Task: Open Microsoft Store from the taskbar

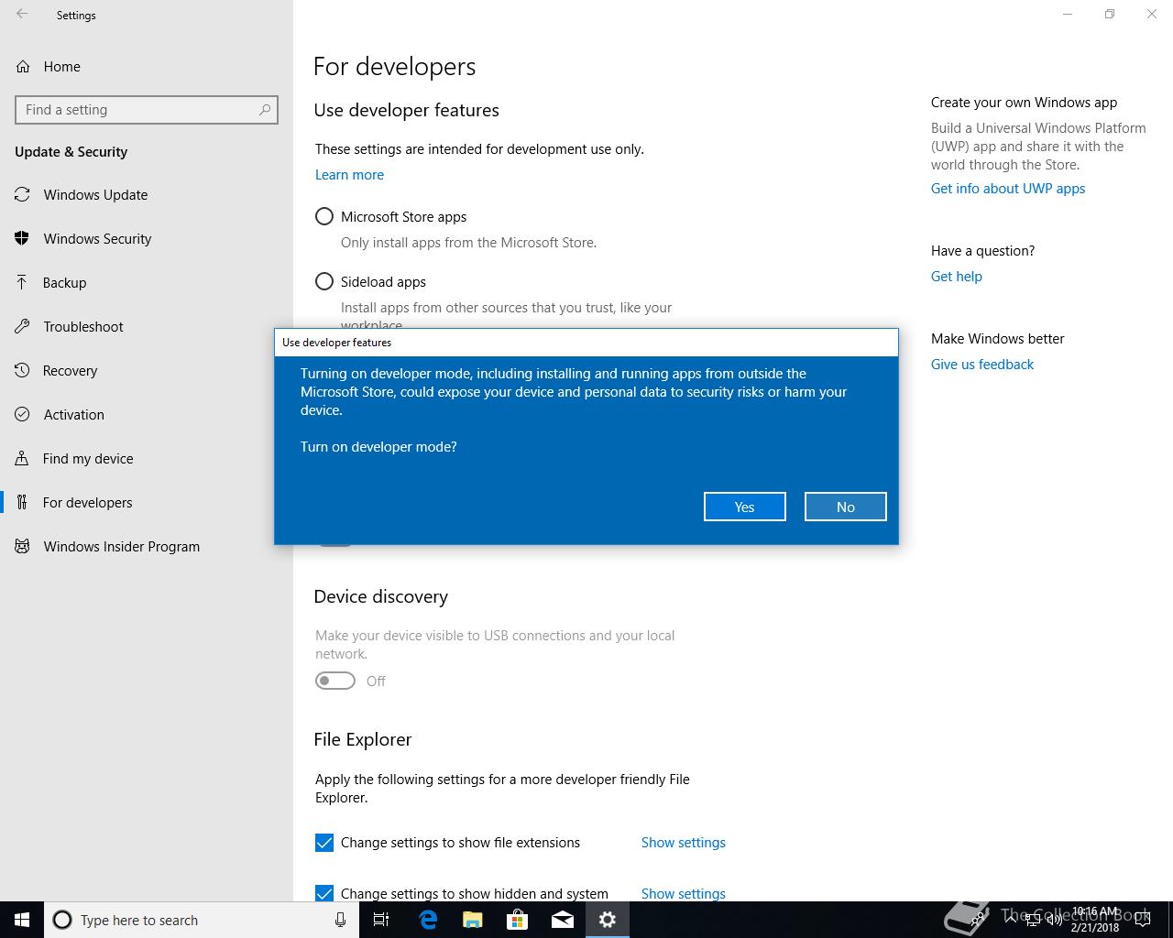Action: 518,920
